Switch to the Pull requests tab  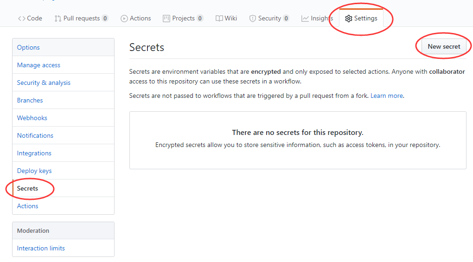81,19
